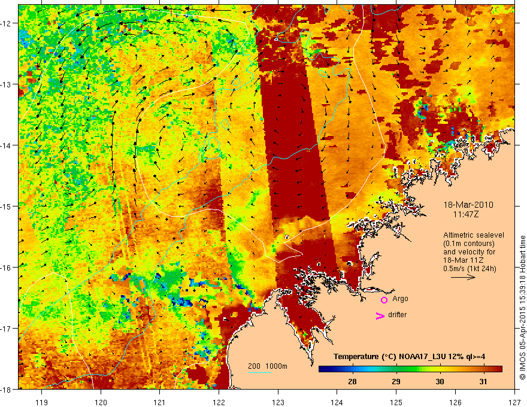
Task: Click the color bar value 28
Action: click(352, 381)
